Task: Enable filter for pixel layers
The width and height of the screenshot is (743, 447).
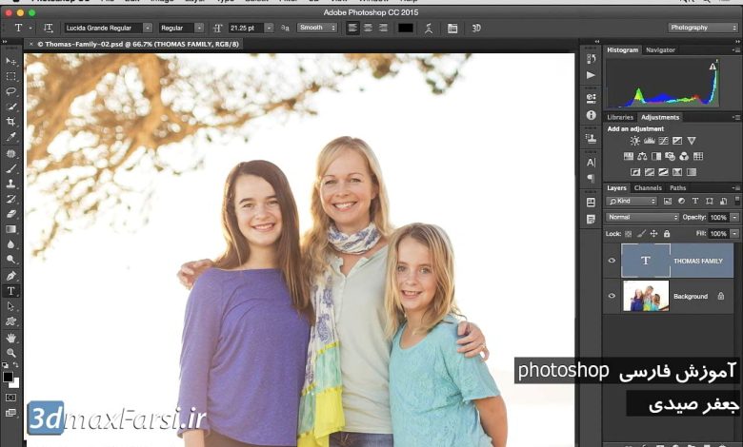Action: pyautogui.click(x=667, y=201)
